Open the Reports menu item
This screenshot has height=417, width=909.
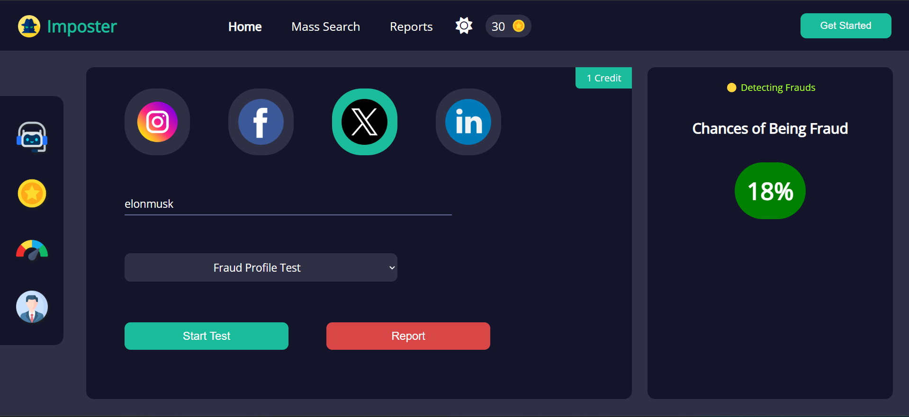pyautogui.click(x=411, y=27)
